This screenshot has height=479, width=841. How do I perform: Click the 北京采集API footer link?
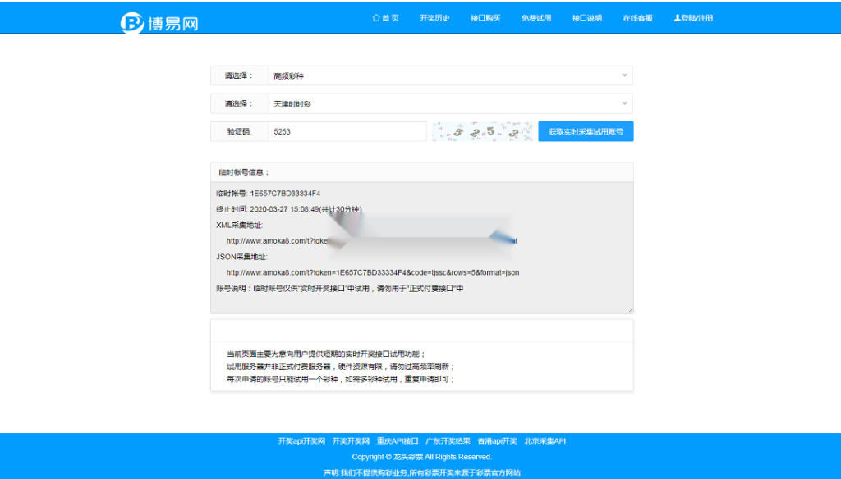[545, 440]
